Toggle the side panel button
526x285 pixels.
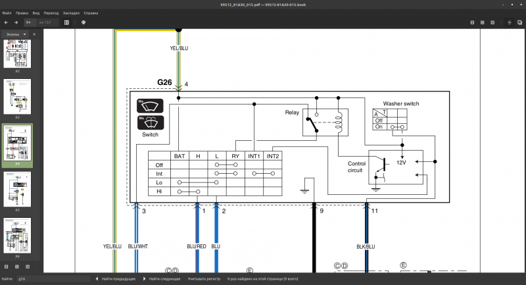[67, 22]
